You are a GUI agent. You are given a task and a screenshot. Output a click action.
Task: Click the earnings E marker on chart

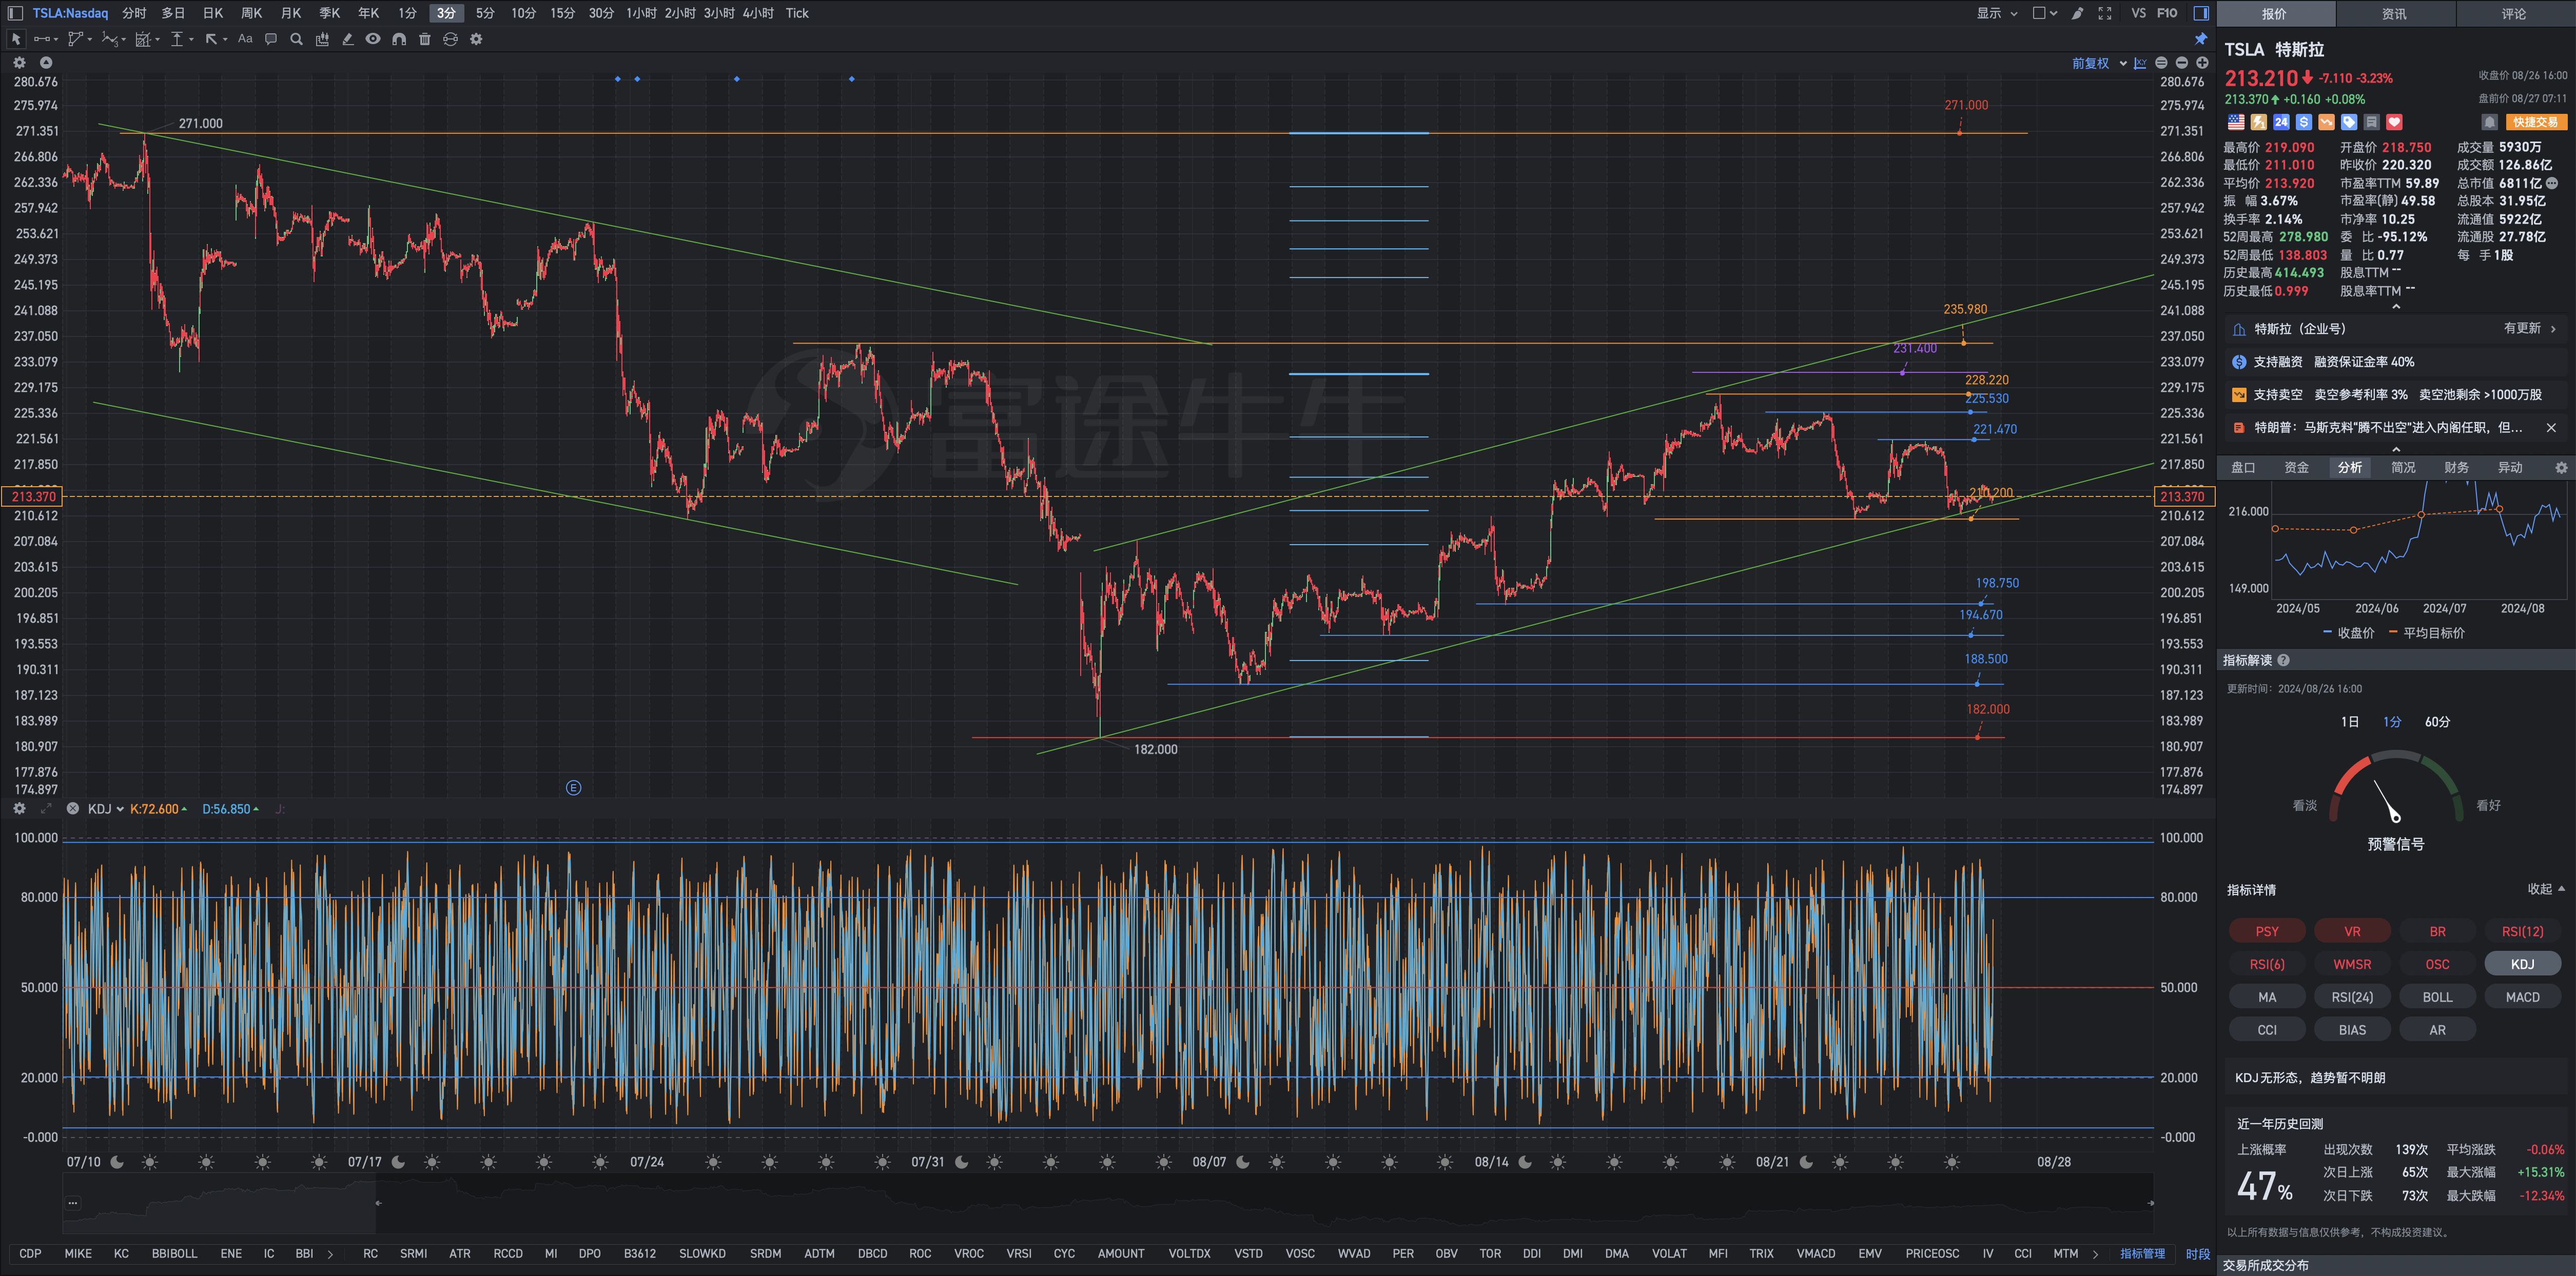tap(573, 787)
